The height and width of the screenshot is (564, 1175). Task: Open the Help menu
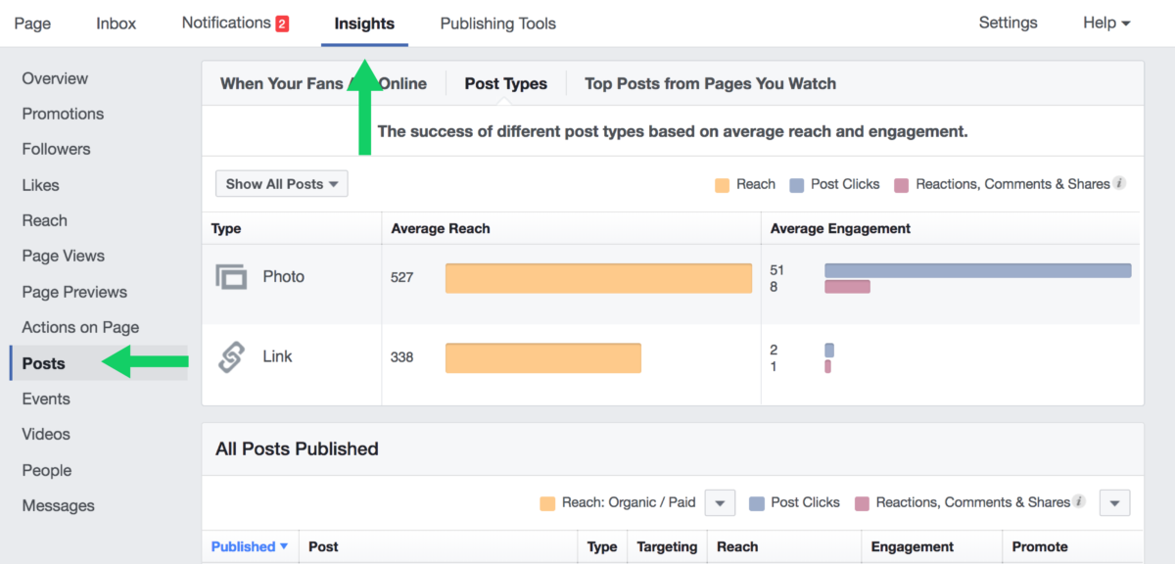(1105, 22)
